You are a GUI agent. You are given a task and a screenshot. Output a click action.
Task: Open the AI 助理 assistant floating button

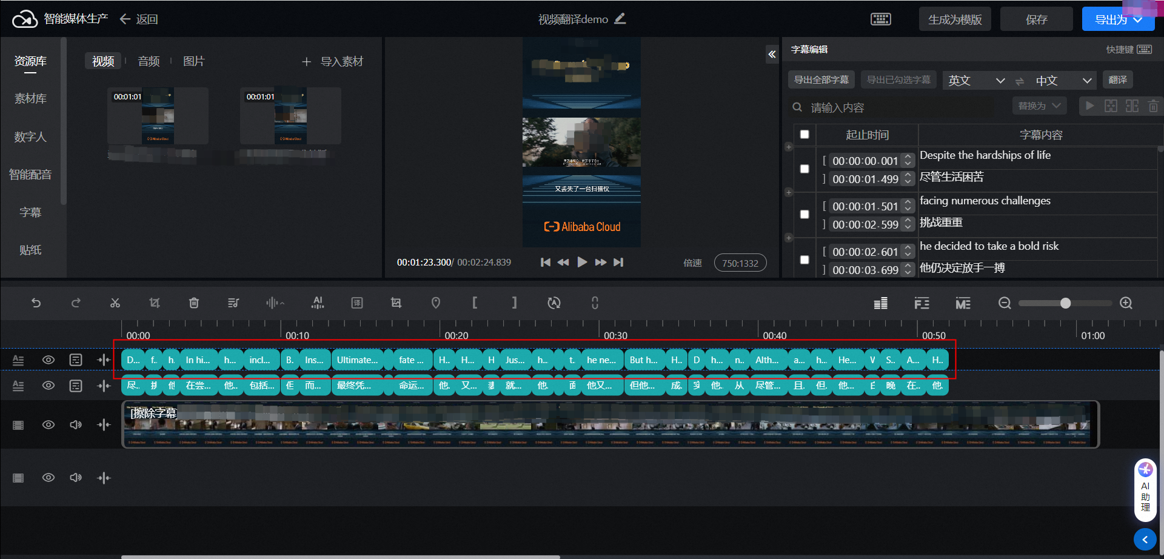(x=1145, y=490)
